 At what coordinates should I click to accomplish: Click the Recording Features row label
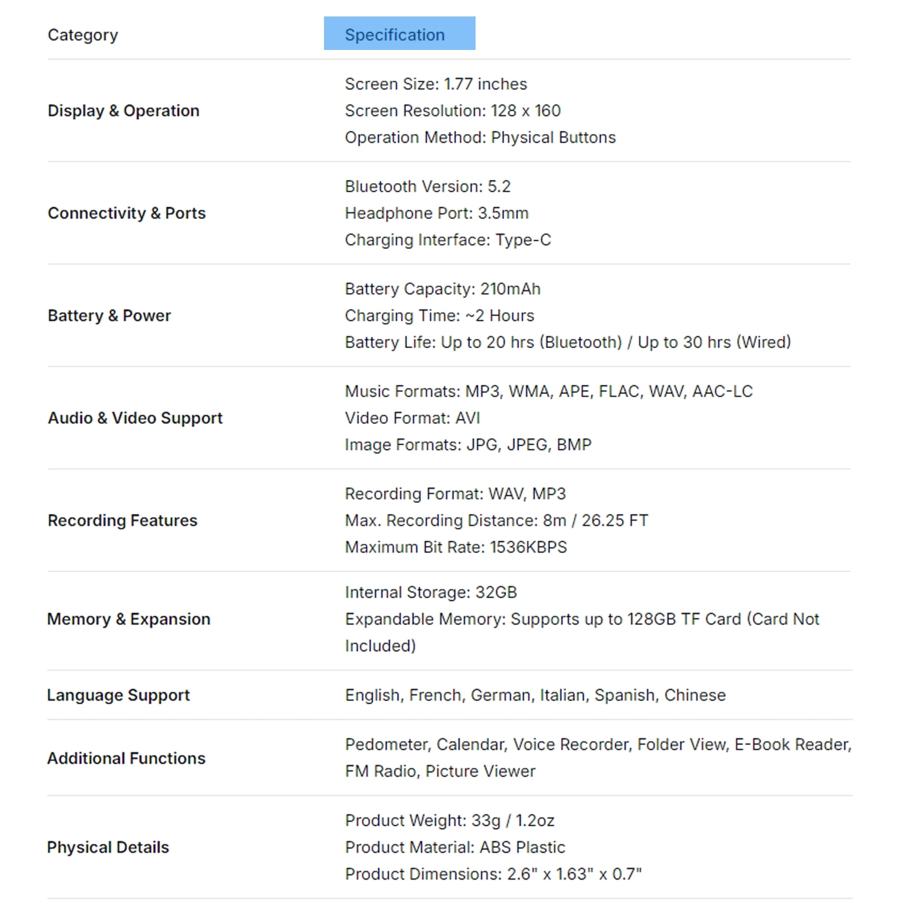coord(123,520)
